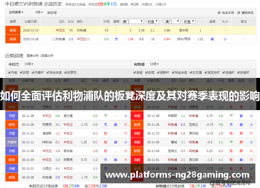Toggle the 包含本场 checkbox
260x188 pixels.
219,12
